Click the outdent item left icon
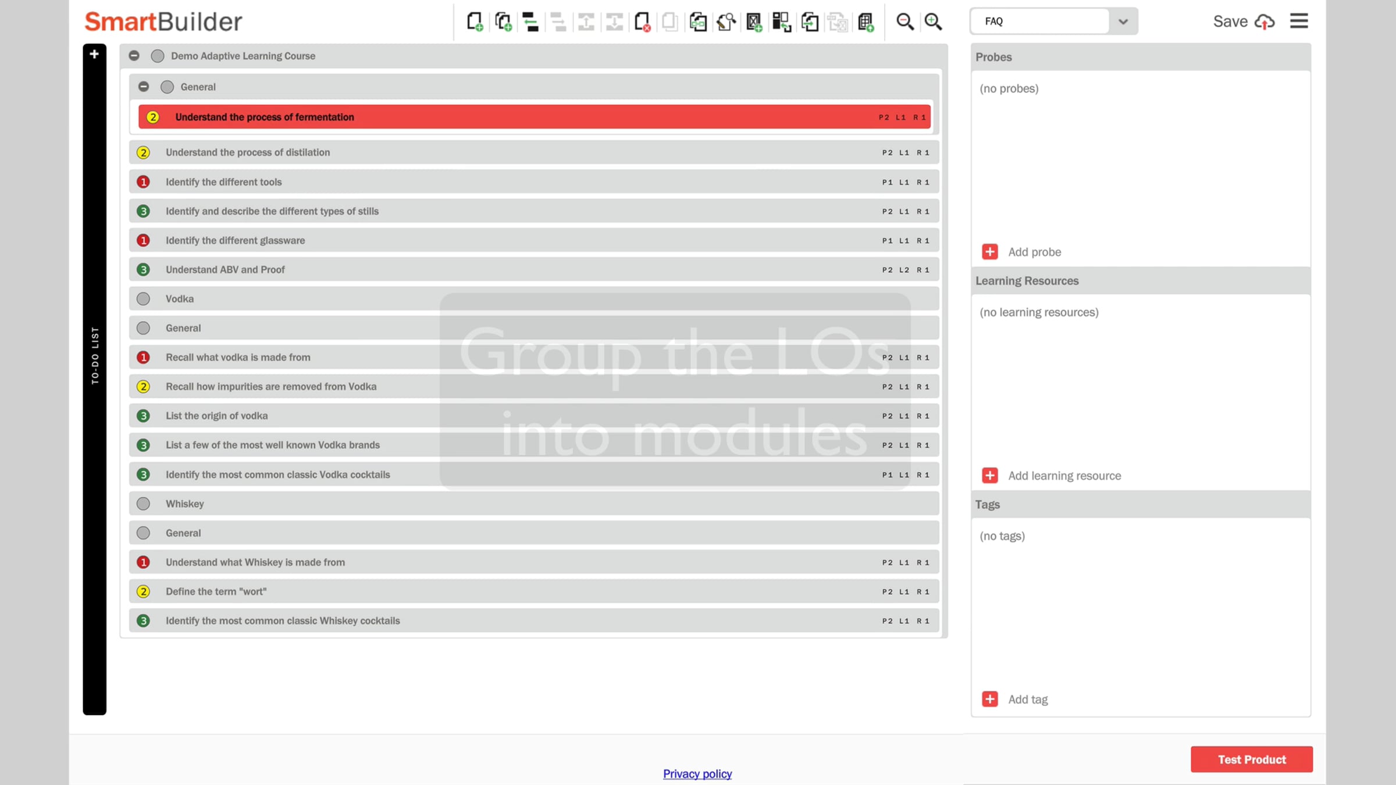The width and height of the screenshot is (1396, 785). coord(530,22)
